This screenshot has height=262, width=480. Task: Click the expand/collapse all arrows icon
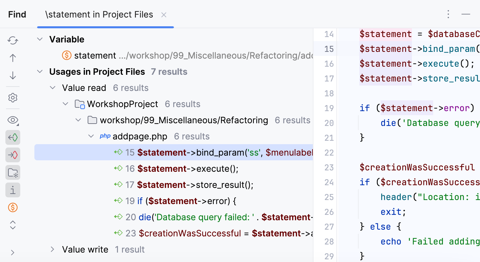[x=13, y=225]
